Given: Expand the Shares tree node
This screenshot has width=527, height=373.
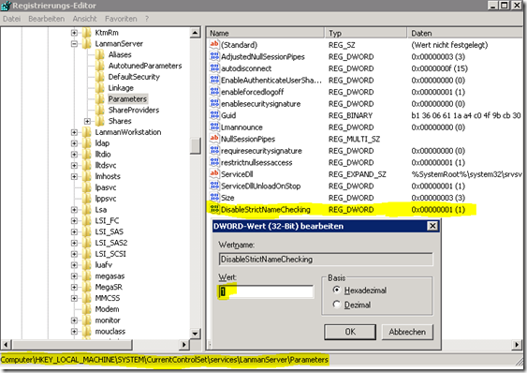Looking at the screenshot, I should tap(87, 121).
